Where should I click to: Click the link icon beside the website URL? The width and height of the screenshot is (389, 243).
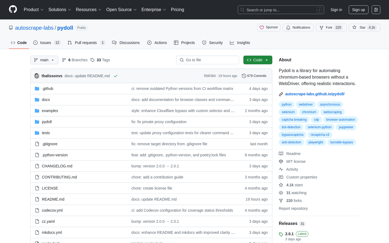click(x=281, y=94)
